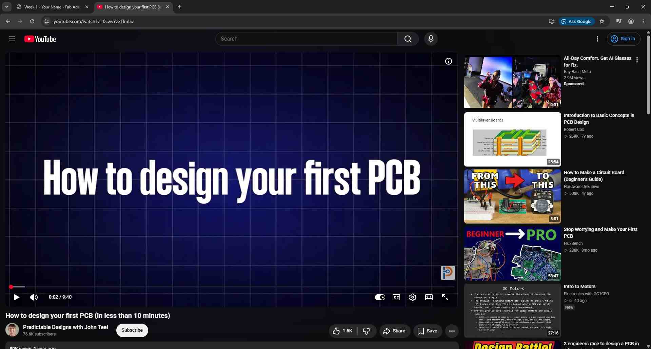Turn on closed captions
The image size is (651, 349).
coord(396,297)
